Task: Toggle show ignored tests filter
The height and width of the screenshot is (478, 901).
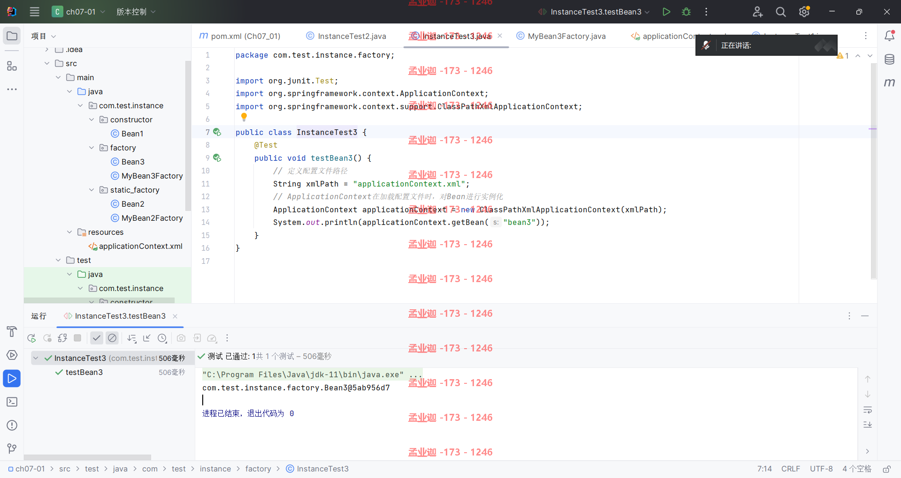Action: click(x=112, y=338)
